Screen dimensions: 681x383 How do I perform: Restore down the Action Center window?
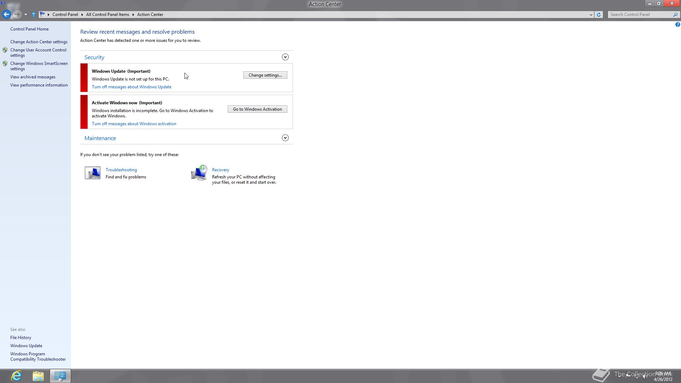pos(659,4)
